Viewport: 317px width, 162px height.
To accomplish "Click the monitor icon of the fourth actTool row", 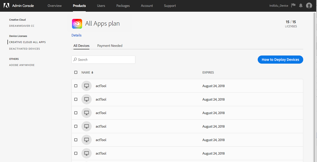I will [87, 126].
